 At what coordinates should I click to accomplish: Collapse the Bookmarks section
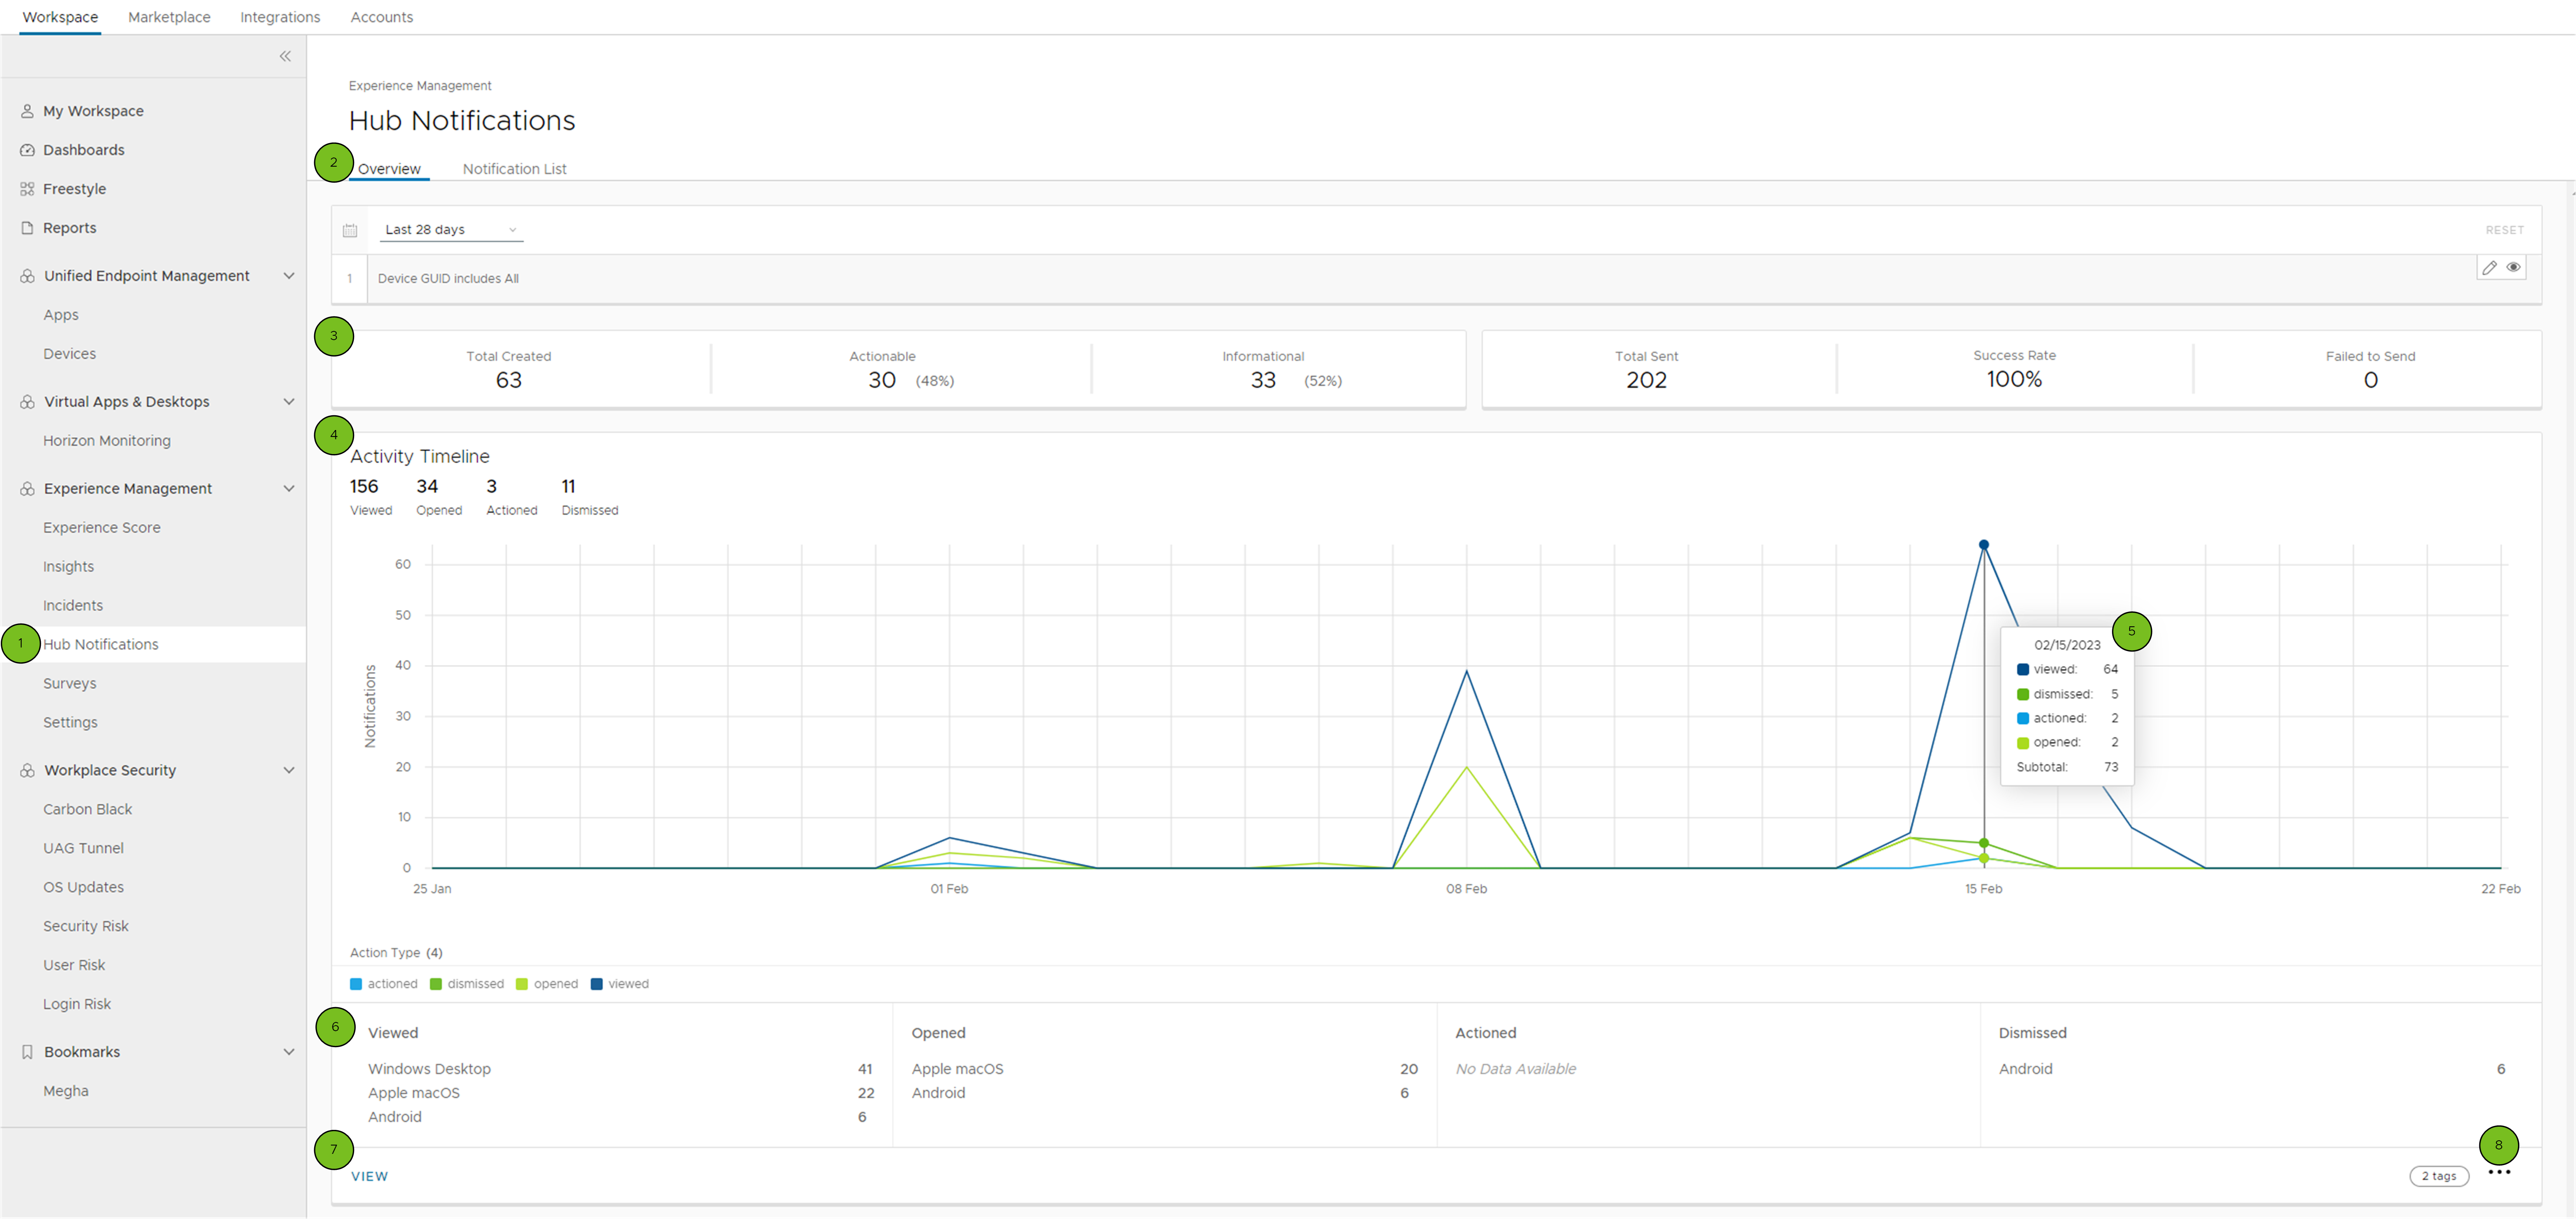(x=289, y=1052)
